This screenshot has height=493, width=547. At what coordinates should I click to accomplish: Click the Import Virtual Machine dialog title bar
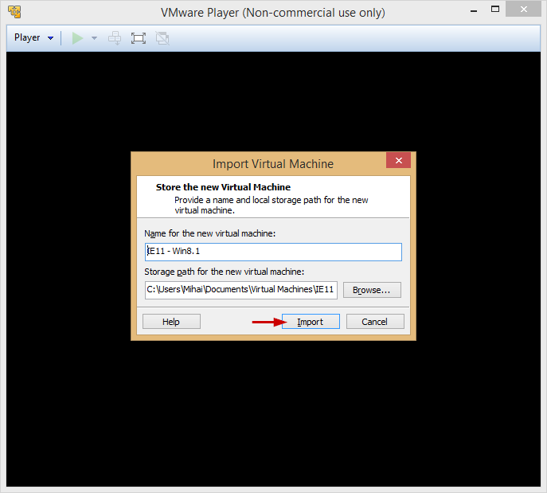[273, 163]
